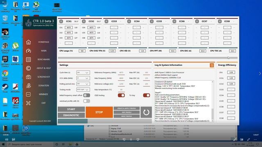Click the test progress bar under buttons
Viewport: 262px width, 147px height.
point(105,121)
